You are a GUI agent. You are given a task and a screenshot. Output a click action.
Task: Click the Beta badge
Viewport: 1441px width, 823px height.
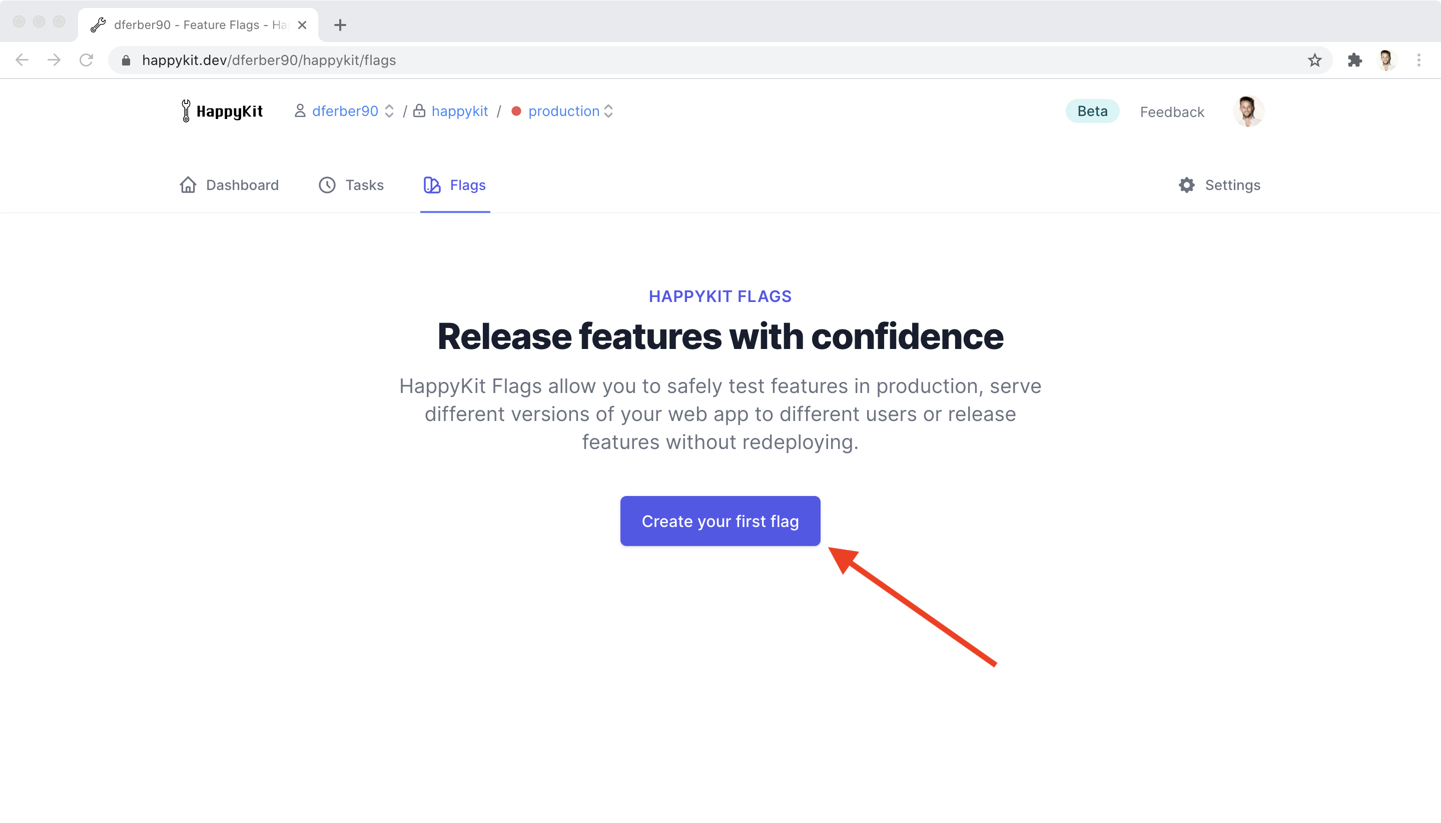[1092, 111]
